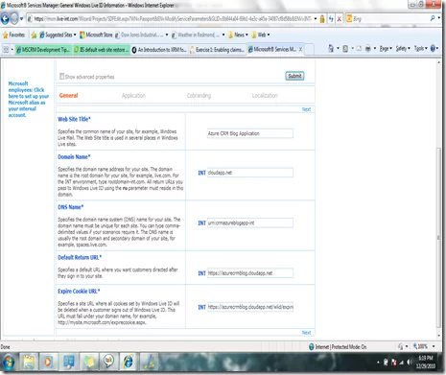The image size is (446, 375).
Task: Click the Expire Cookie URL heading
Action: tap(79, 292)
